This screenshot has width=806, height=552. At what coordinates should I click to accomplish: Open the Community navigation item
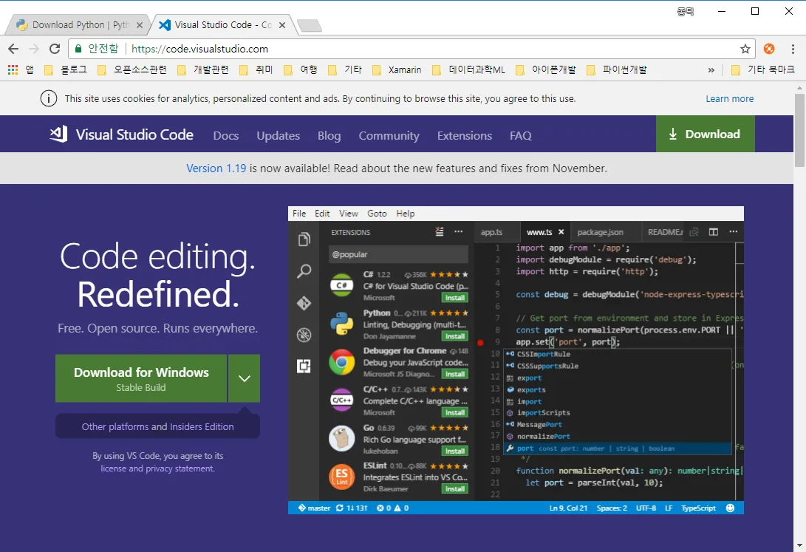pos(389,136)
